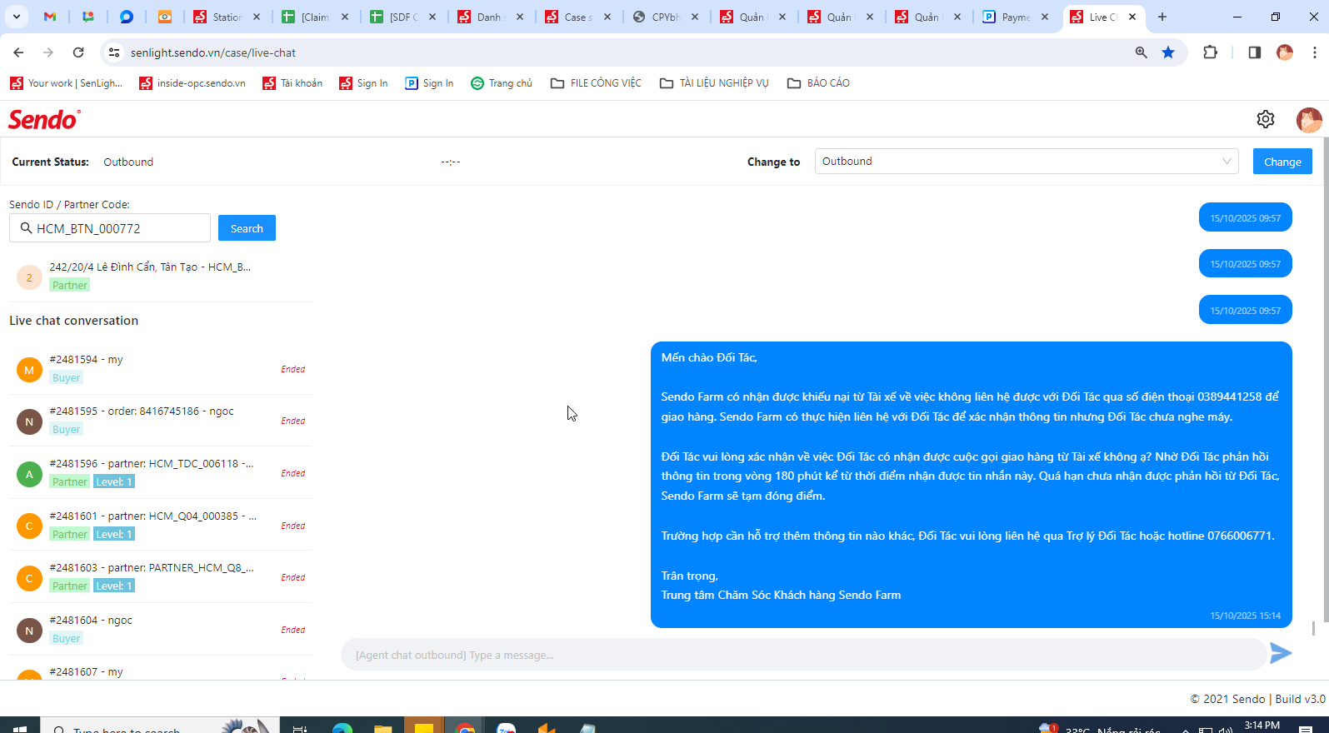Open conversation #2481596 partner HCM_TDC_006118
Image resolution: width=1329 pixels, height=733 pixels.
161,473
